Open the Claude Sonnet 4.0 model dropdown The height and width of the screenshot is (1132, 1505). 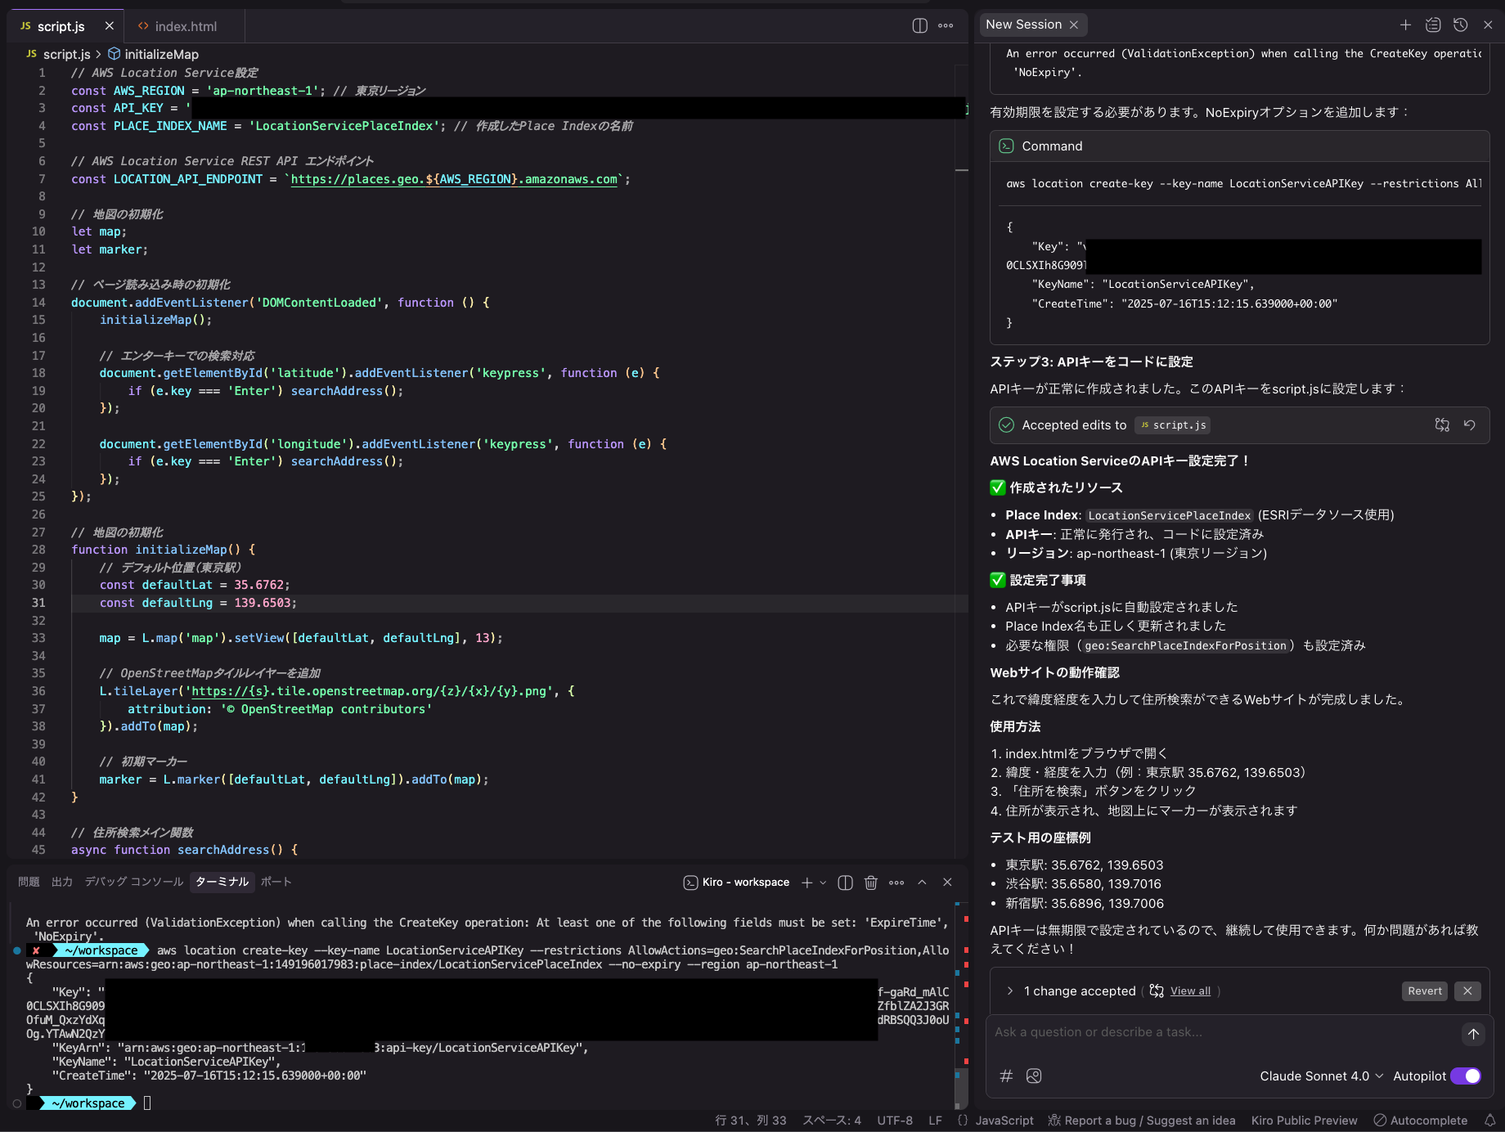(1322, 1076)
